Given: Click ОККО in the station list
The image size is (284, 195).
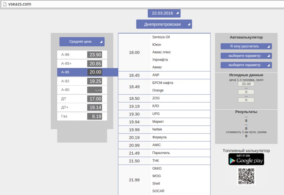Looking at the screenshot, I should (x=157, y=168).
